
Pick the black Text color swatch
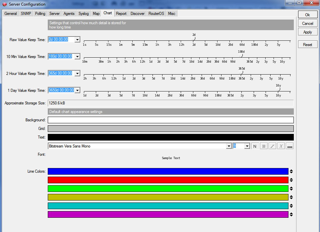coord(171,137)
